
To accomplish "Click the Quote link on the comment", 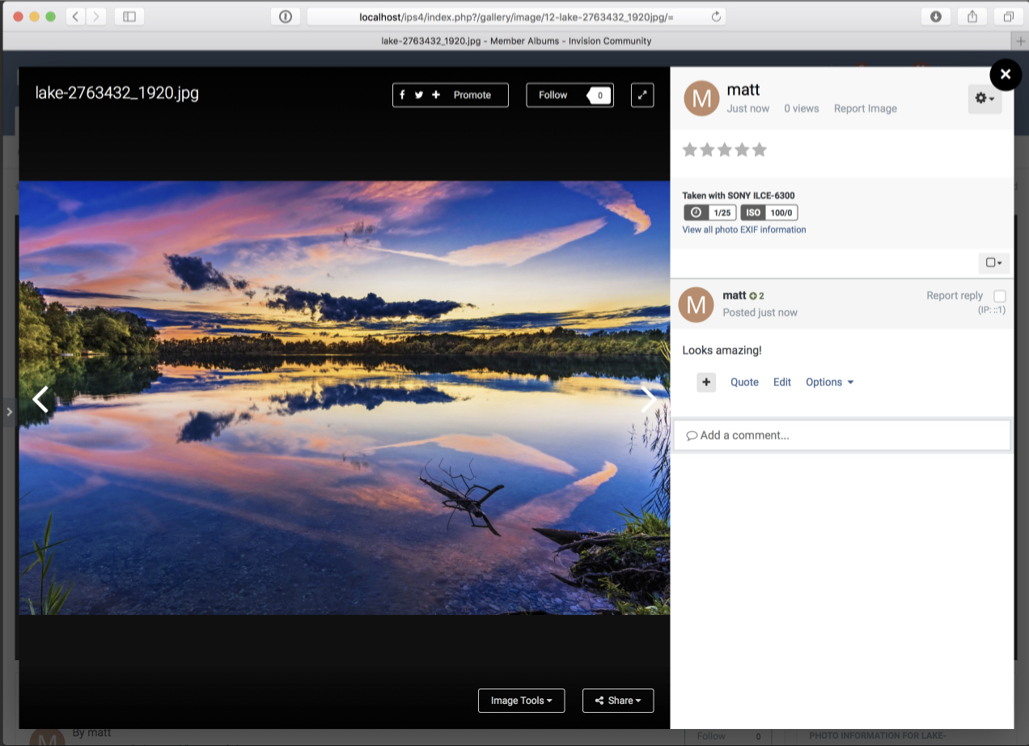I will [x=744, y=382].
